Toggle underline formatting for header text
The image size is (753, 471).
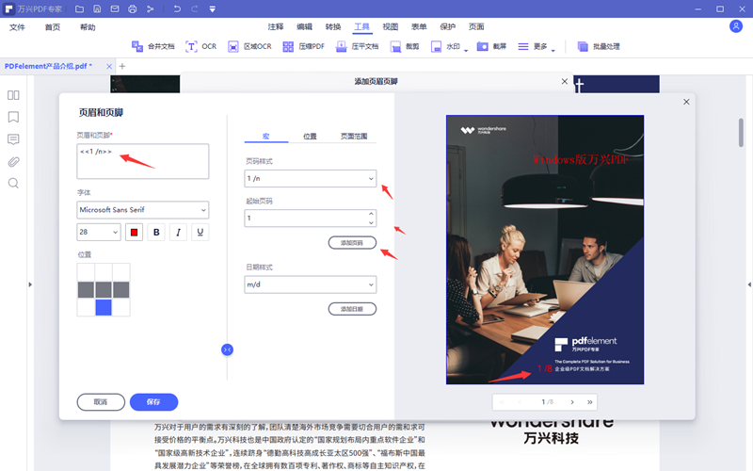click(x=200, y=232)
